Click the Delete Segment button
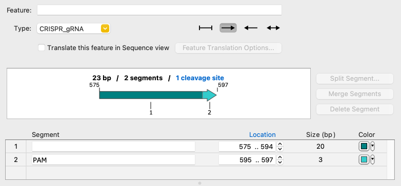Viewport: 401px width, 186px height. 355,109
